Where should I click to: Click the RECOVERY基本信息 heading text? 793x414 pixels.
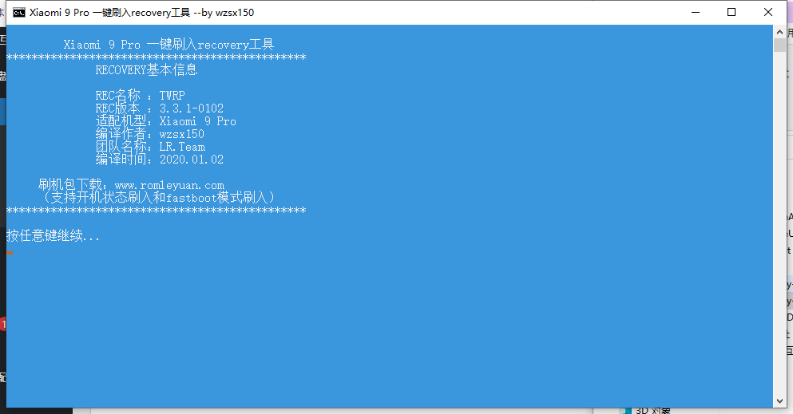click(147, 69)
